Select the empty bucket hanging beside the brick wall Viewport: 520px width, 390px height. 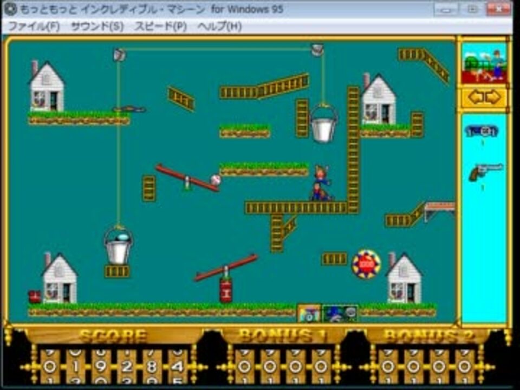click(323, 123)
